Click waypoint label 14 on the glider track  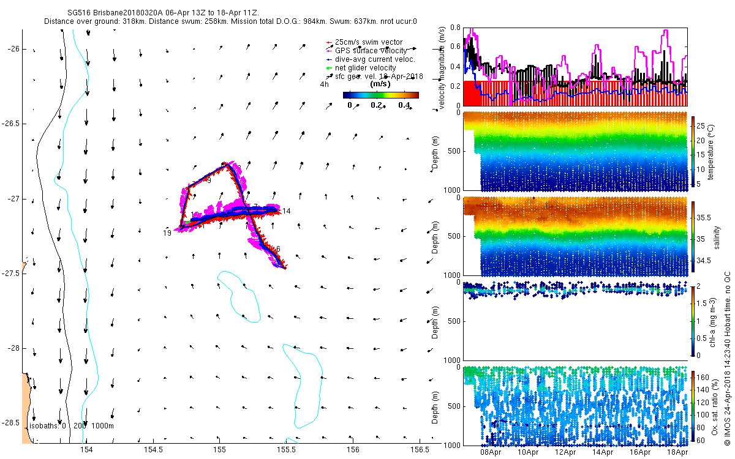(286, 211)
